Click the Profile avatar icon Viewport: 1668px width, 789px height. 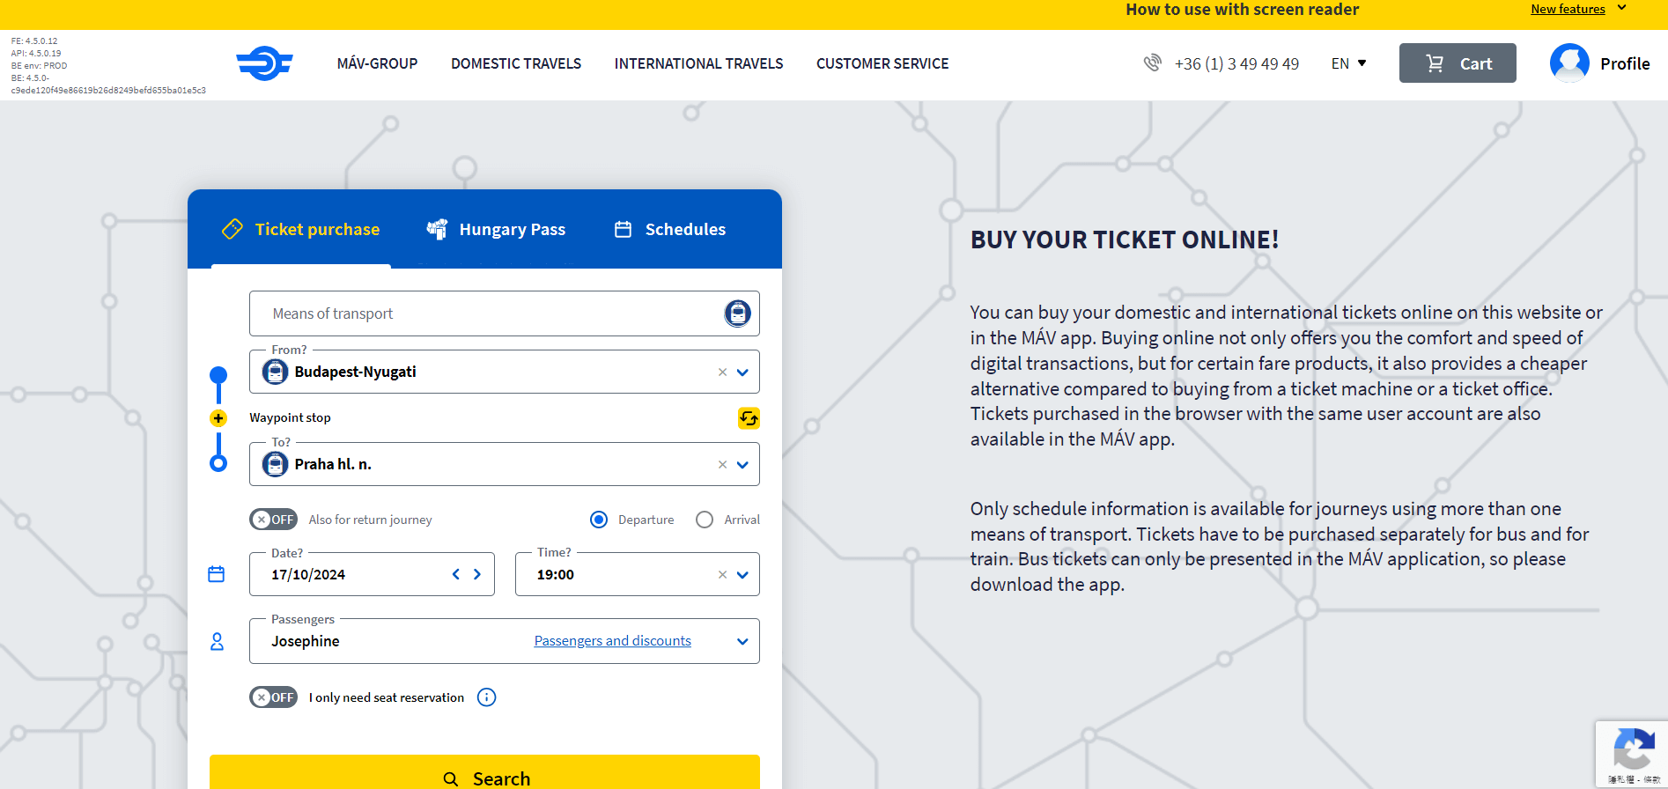(1569, 63)
